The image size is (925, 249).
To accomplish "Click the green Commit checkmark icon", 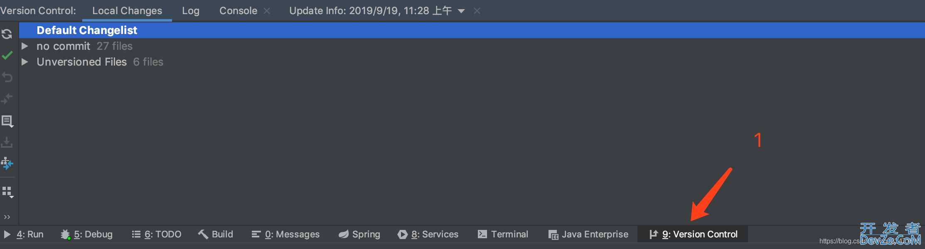I will (7, 55).
